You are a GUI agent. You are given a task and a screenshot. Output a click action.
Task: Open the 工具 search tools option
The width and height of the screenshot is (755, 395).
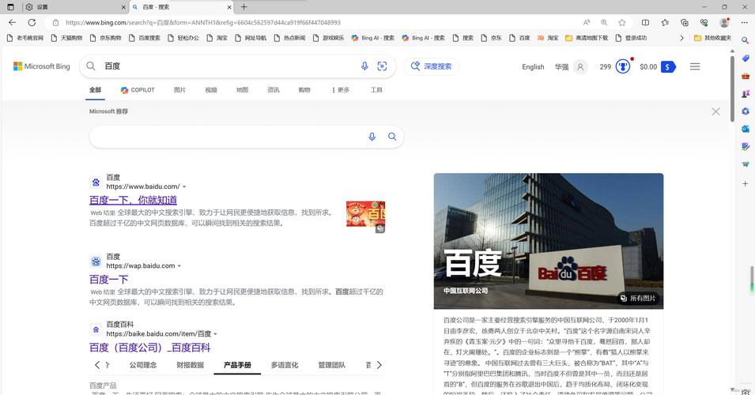click(376, 90)
